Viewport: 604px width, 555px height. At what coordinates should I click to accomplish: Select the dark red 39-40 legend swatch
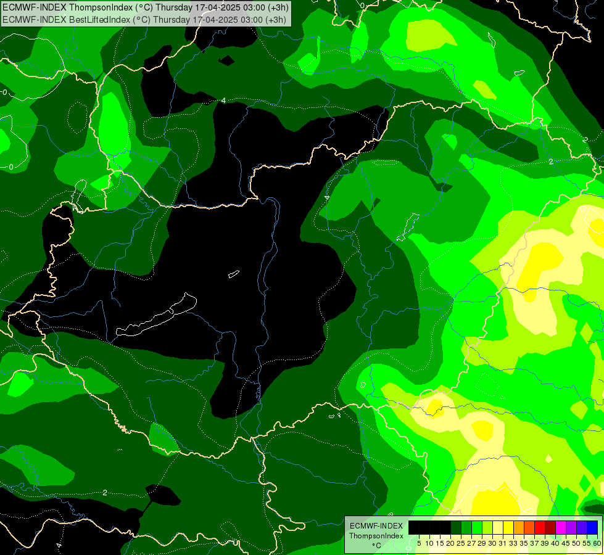coord(550,527)
